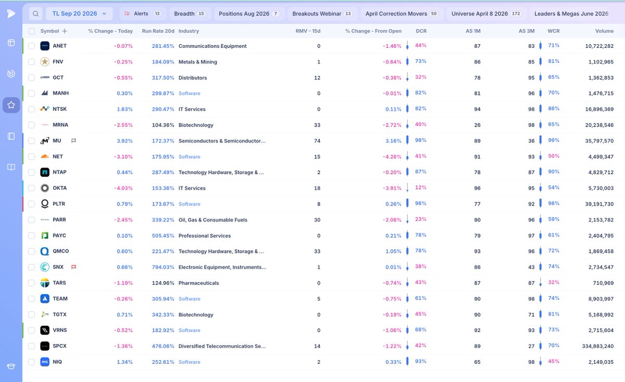This screenshot has height=382, width=625.
Task: Switch to Breakouts Webinar tab
Action: coord(322,14)
